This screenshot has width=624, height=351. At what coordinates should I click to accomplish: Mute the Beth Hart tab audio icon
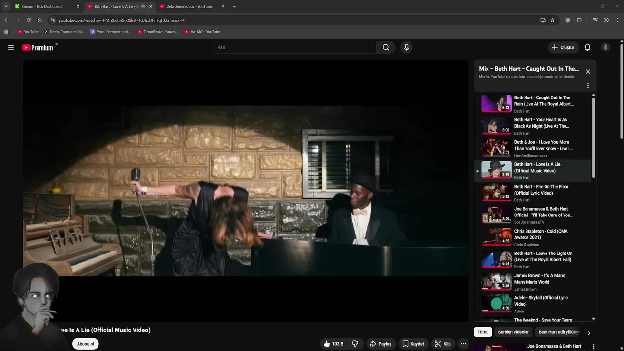pos(143,6)
